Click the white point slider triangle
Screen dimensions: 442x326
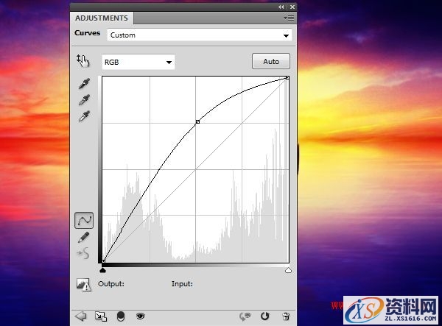[x=287, y=271]
